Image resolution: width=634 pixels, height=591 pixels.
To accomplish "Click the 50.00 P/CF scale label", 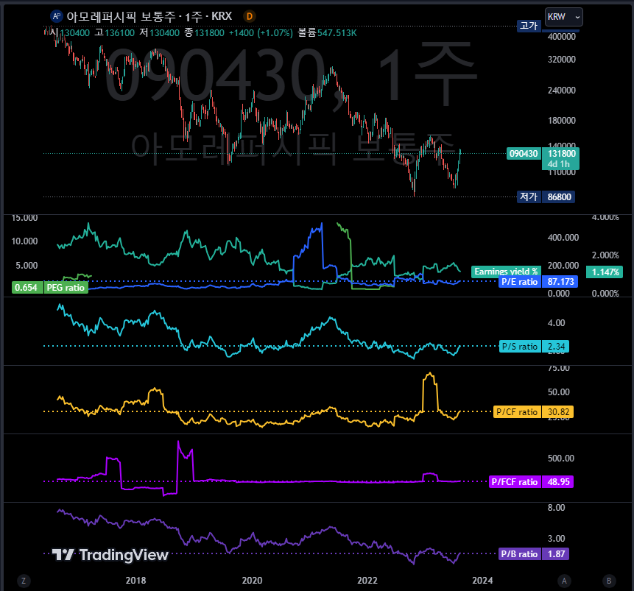I will [x=558, y=392].
